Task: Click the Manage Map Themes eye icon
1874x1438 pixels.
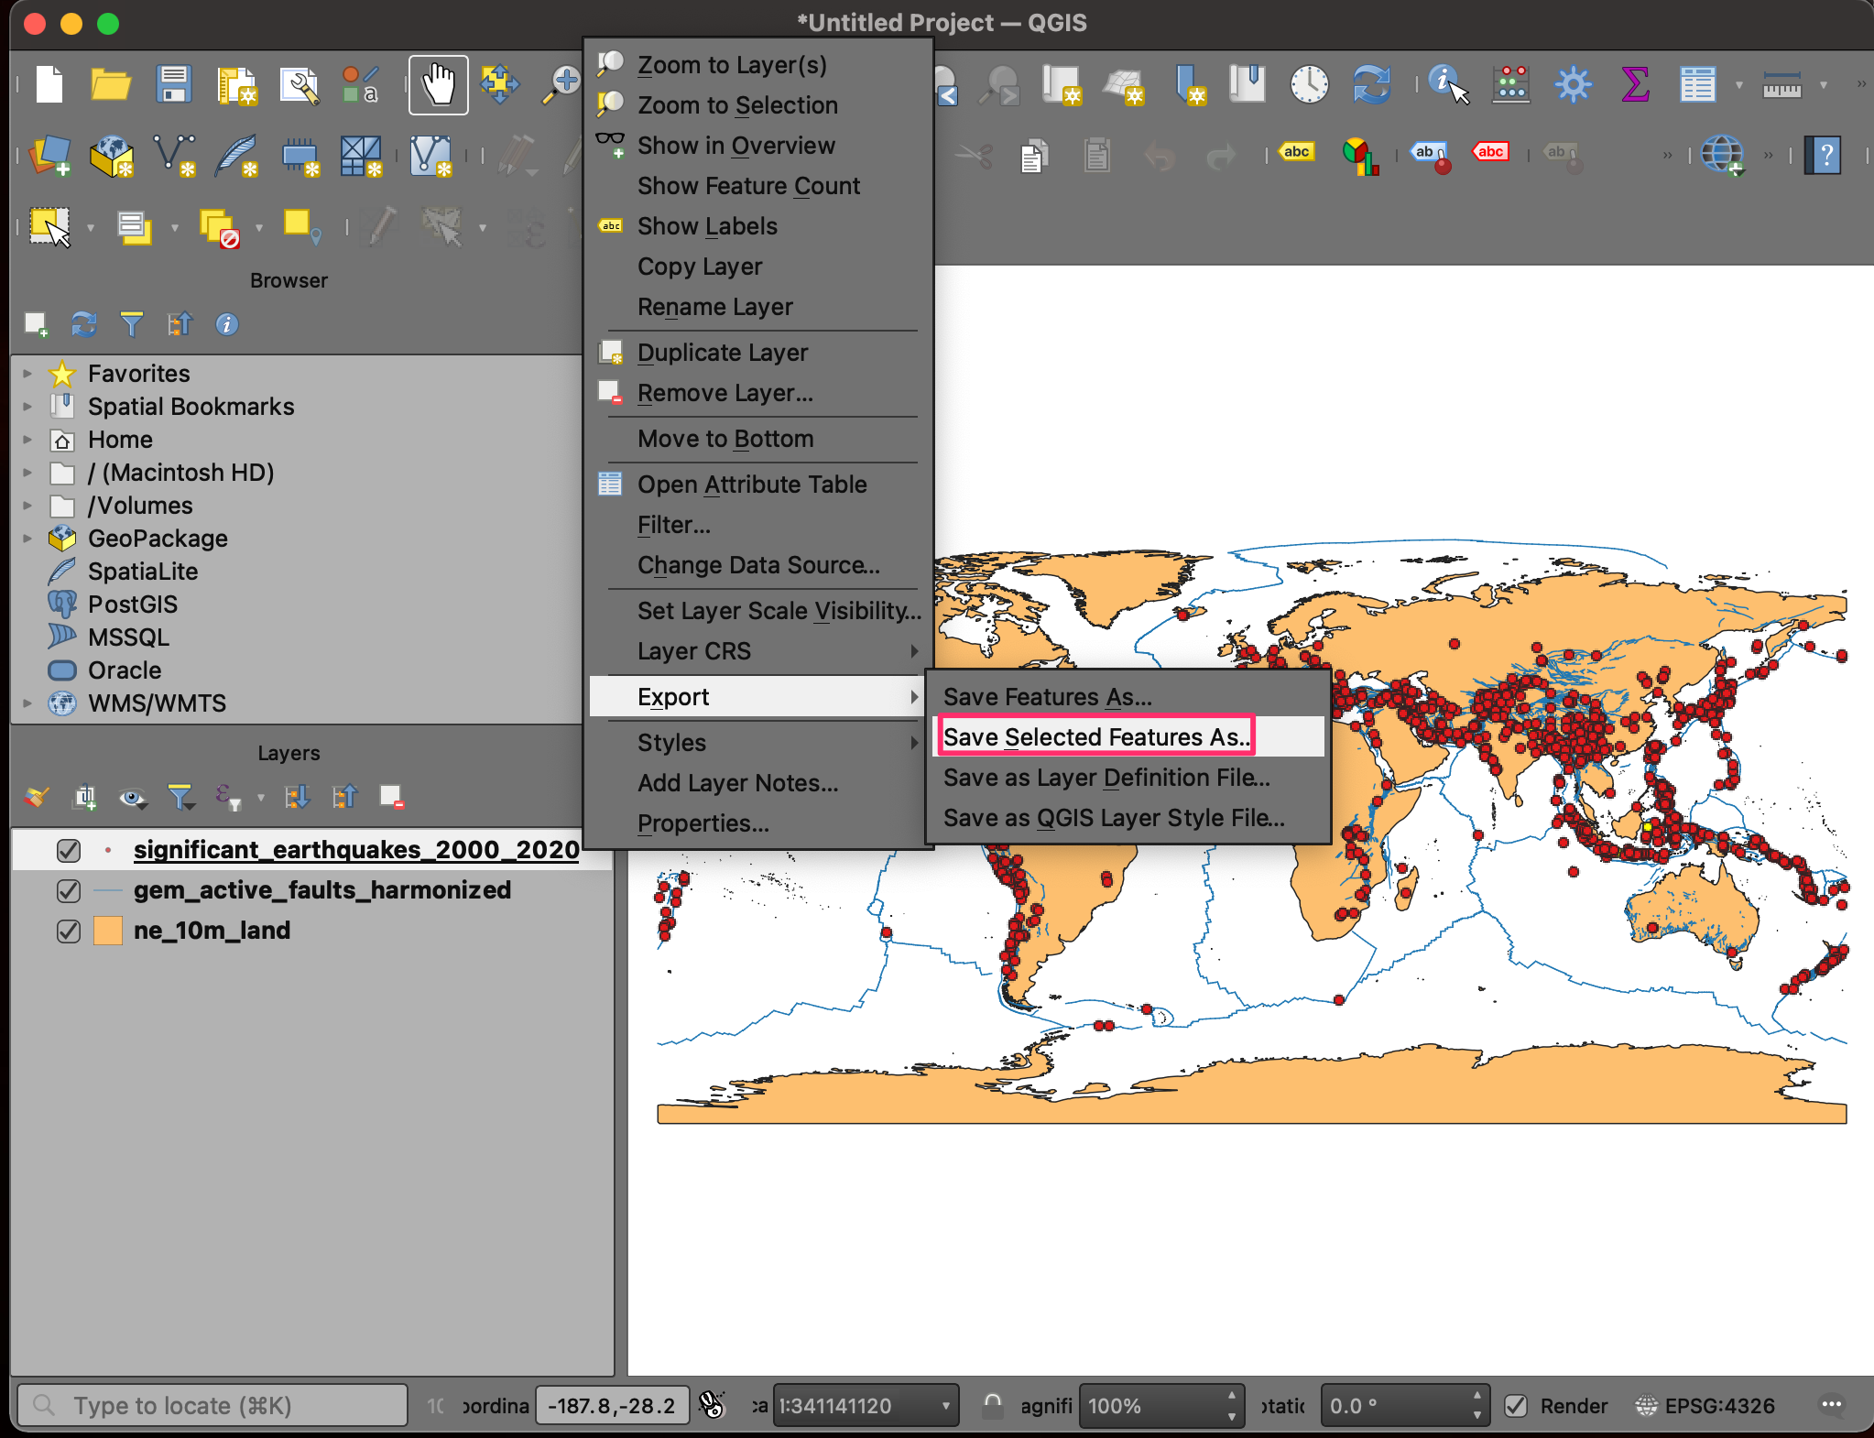Action: pyautogui.click(x=132, y=798)
